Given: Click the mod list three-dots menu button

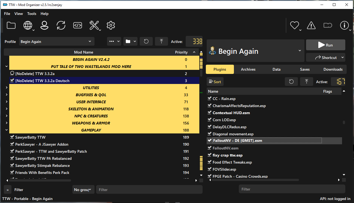Looking at the screenshot, I should (114, 41).
